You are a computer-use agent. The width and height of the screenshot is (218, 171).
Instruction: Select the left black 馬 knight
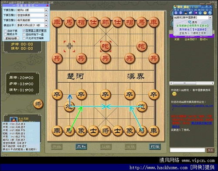[69, 131]
